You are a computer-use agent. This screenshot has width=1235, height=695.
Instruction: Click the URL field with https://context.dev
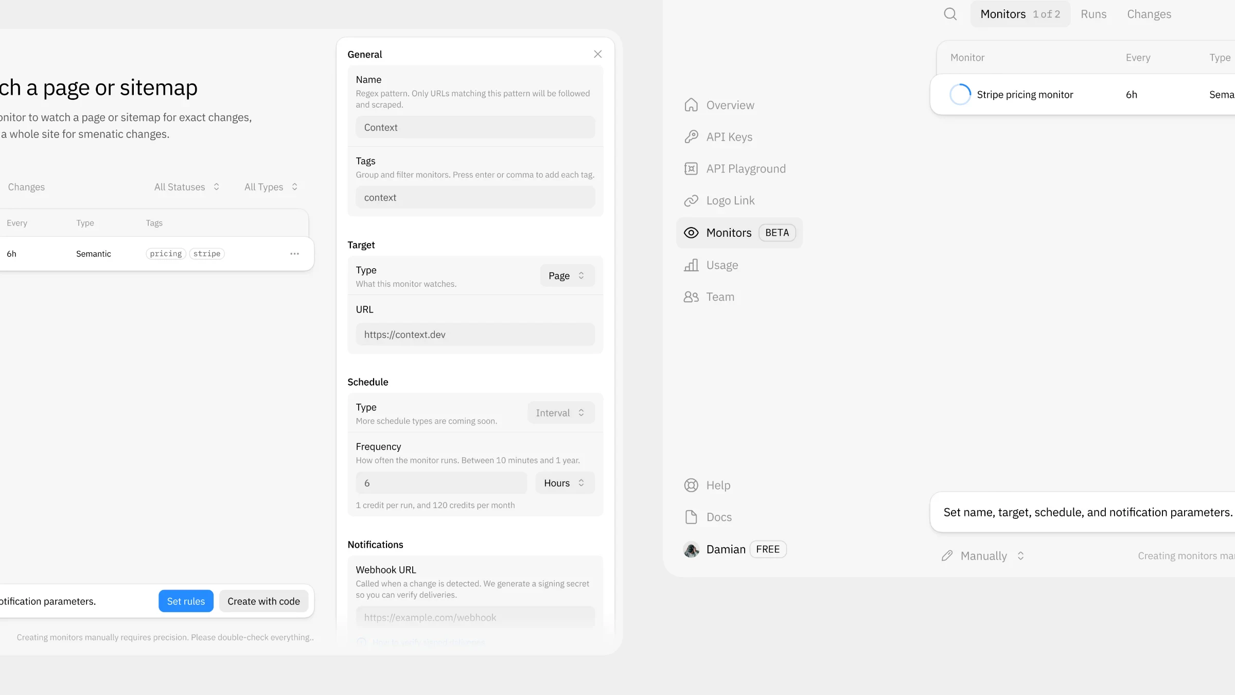475,335
